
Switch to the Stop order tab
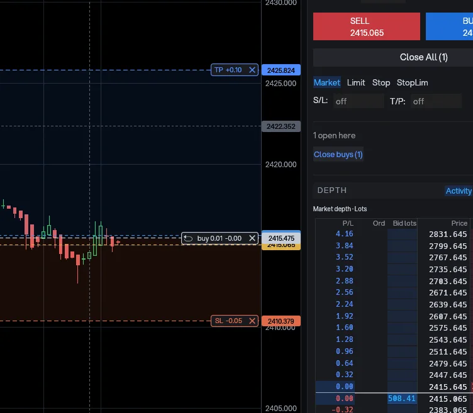pos(381,82)
